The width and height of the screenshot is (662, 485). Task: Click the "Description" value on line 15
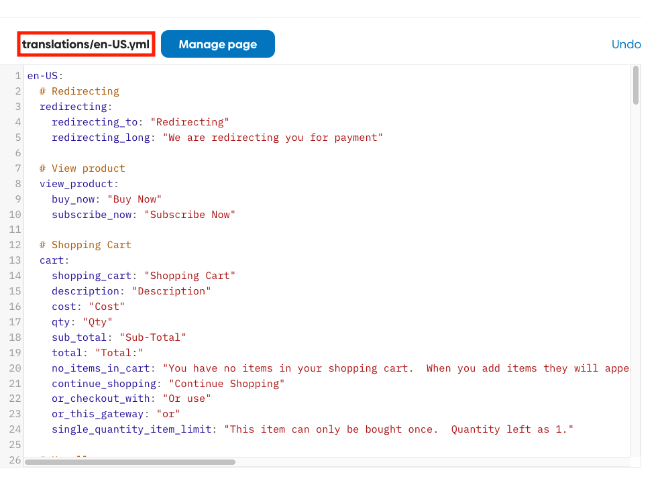click(172, 291)
